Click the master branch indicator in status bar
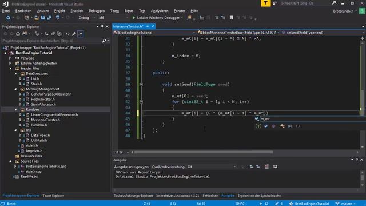The width and height of the screenshot is (366, 206). pos(345,204)
